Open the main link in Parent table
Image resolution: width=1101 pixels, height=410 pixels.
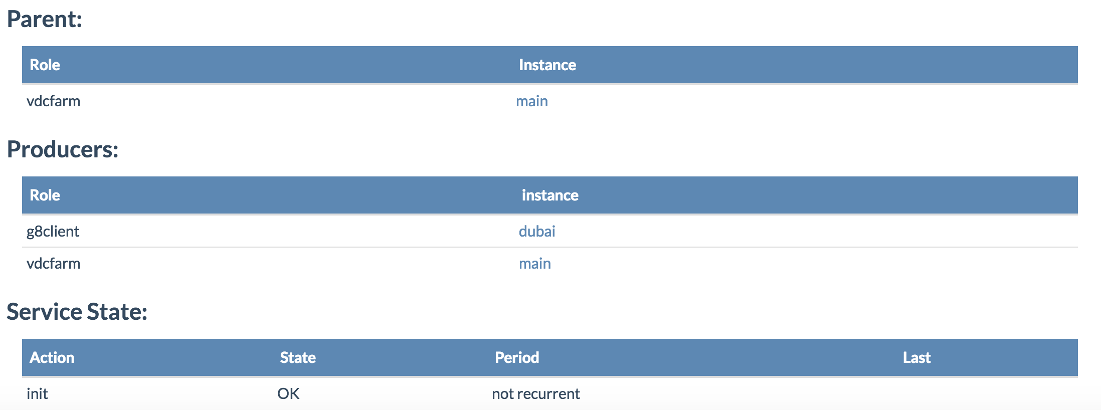click(x=531, y=101)
